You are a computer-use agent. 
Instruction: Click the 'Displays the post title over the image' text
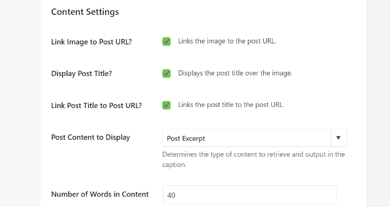click(235, 73)
